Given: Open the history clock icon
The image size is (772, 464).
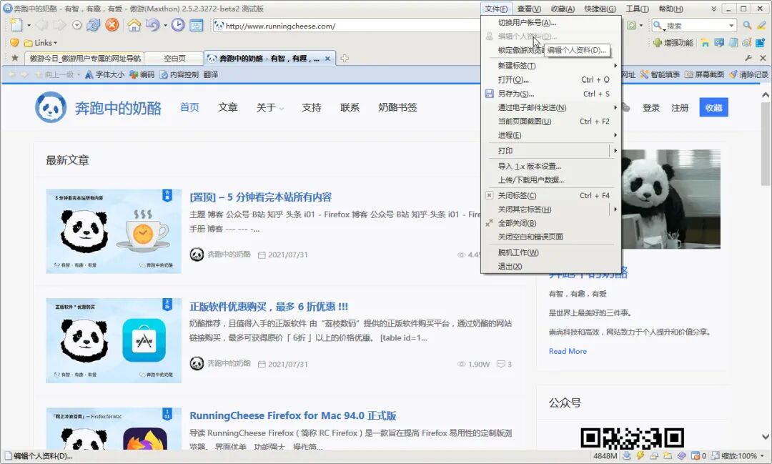Looking at the screenshot, I should click(178, 25).
